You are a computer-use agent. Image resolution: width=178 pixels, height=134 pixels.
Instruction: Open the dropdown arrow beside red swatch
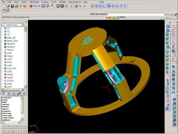point(106,18)
